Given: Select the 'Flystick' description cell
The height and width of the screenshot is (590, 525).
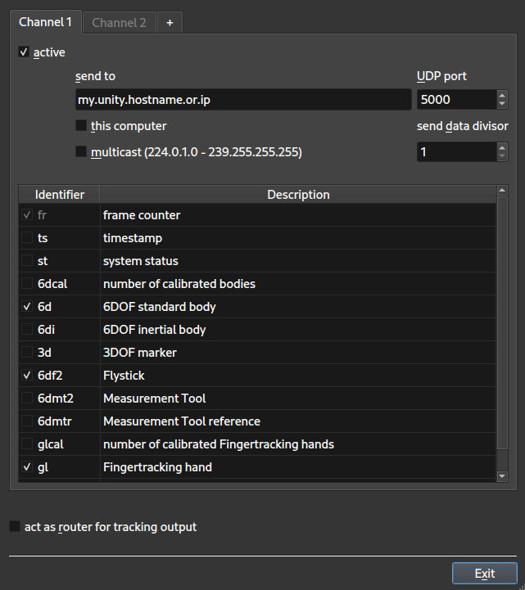Looking at the screenshot, I should pos(298,376).
